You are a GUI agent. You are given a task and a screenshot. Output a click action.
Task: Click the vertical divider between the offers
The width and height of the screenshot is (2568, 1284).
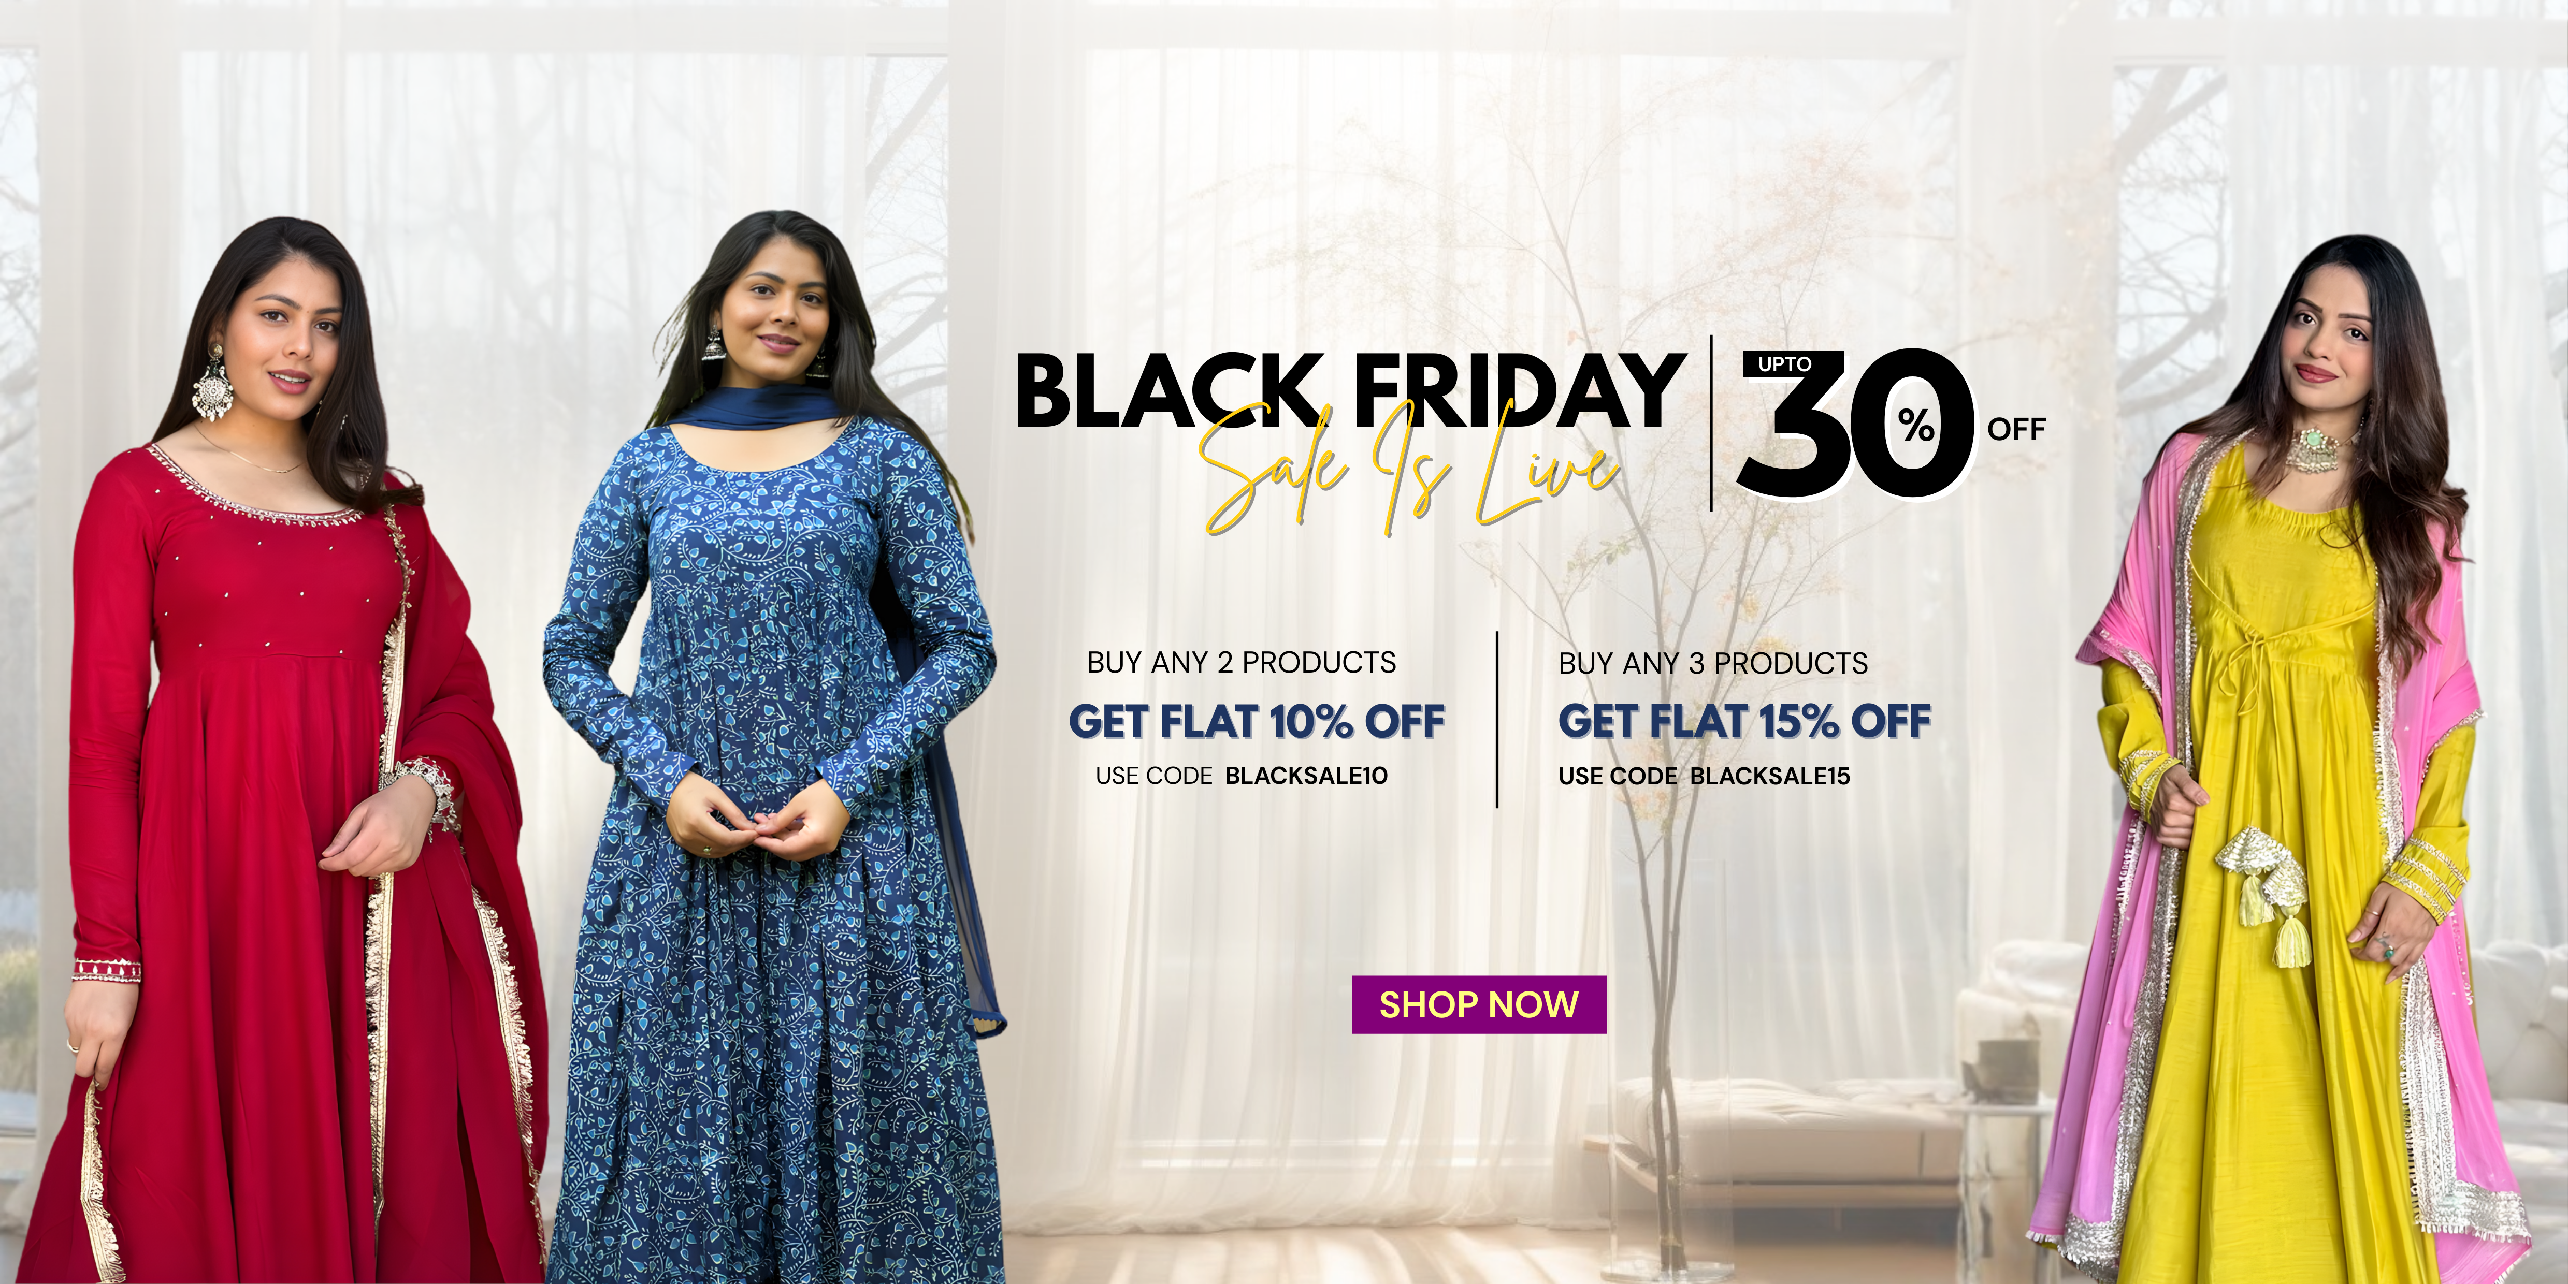tap(1497, 719)
